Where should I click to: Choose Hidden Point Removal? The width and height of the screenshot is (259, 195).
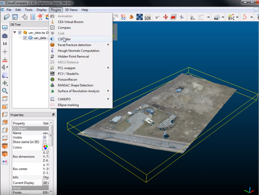coord(81,56)
